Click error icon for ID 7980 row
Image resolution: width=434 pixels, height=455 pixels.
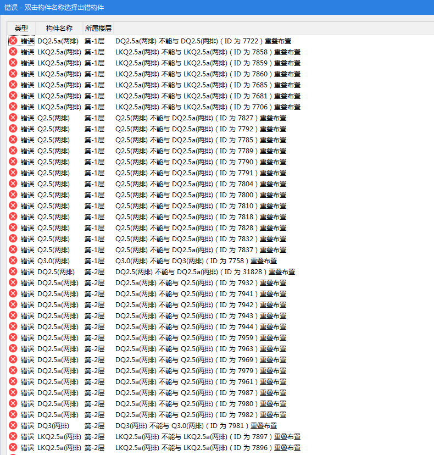(13, 403)
